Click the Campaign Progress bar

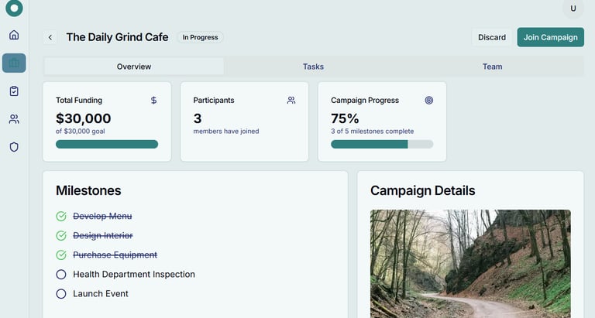[x=382, y=144]
